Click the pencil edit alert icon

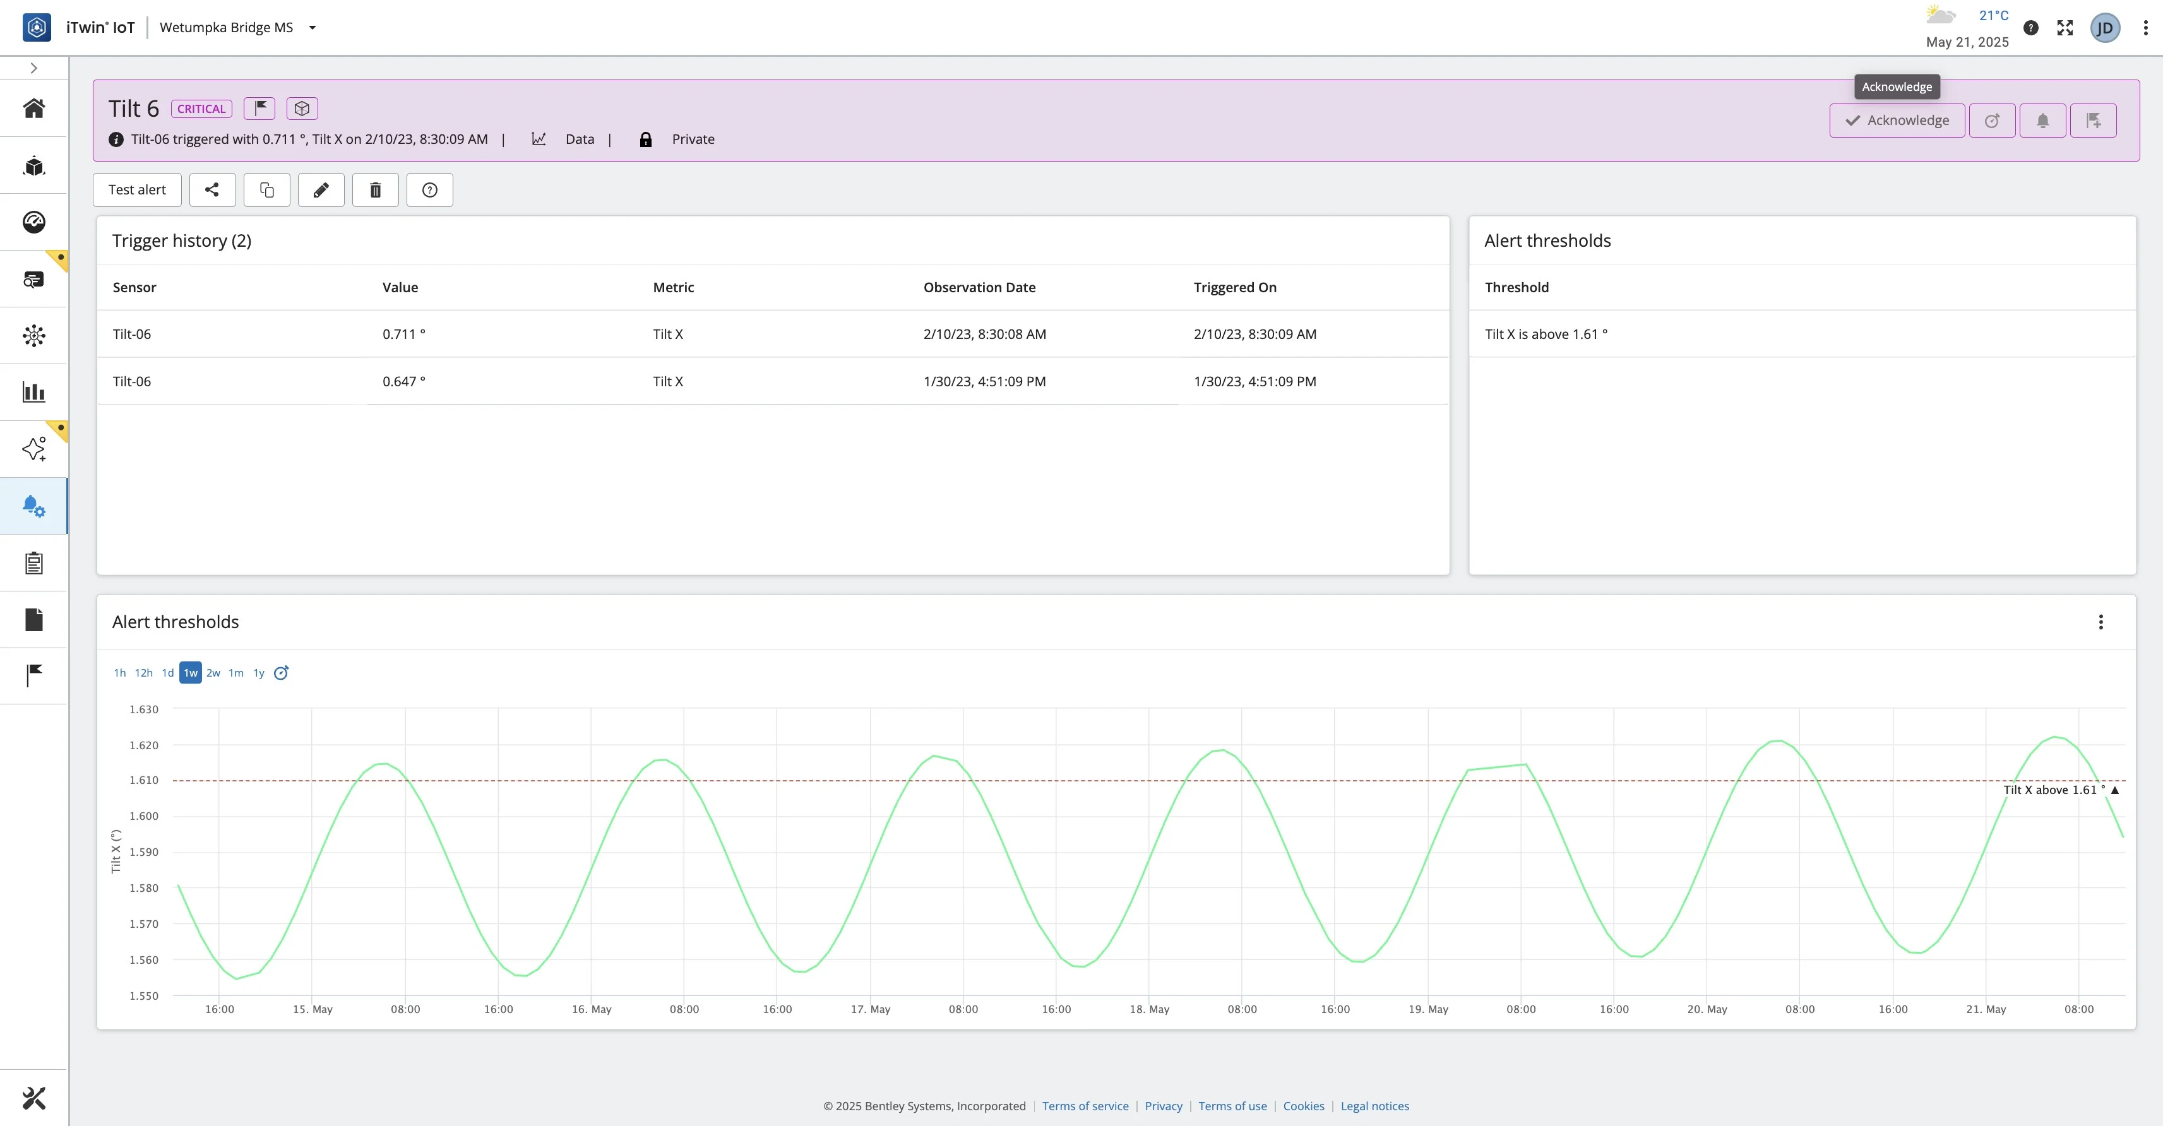[321, 190]
